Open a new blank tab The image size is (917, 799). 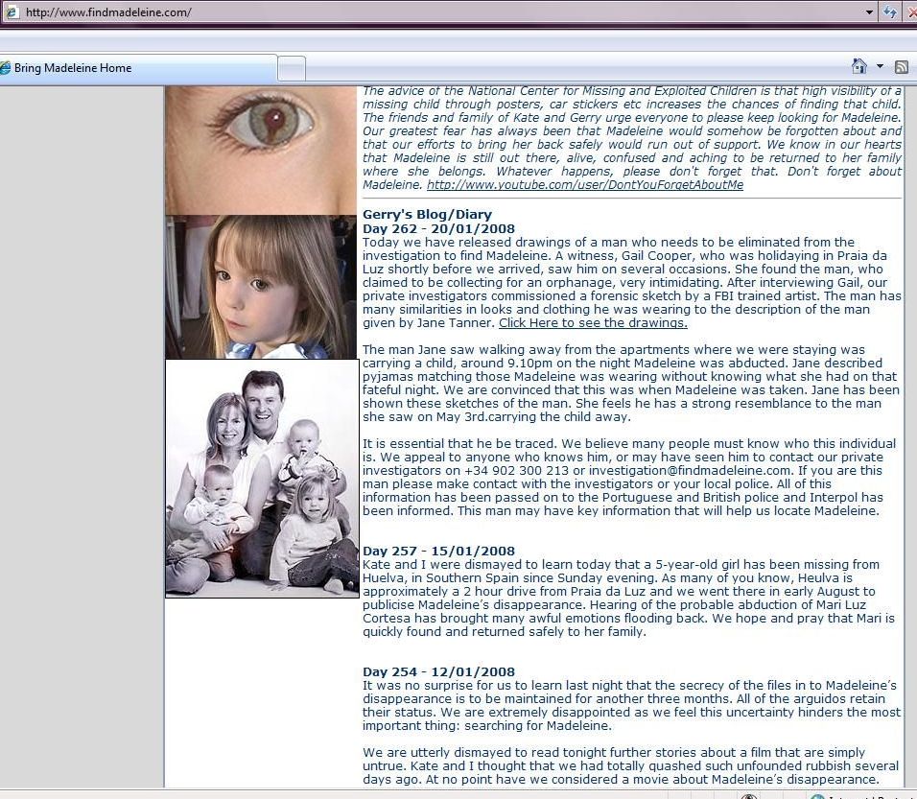click(292, 68)
